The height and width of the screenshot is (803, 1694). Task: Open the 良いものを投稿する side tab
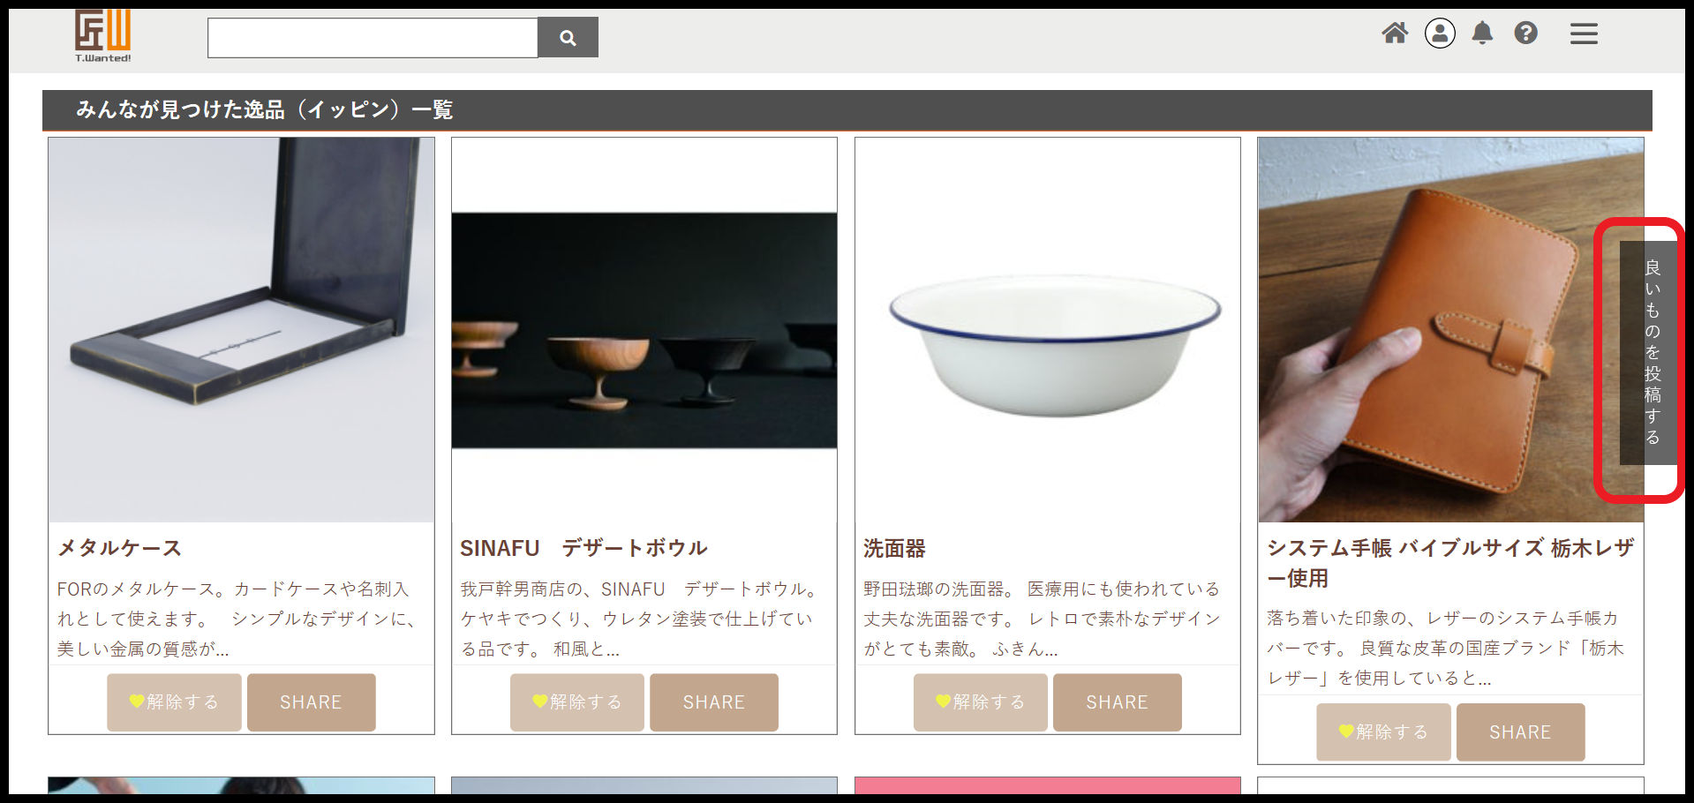[1647, 353]
